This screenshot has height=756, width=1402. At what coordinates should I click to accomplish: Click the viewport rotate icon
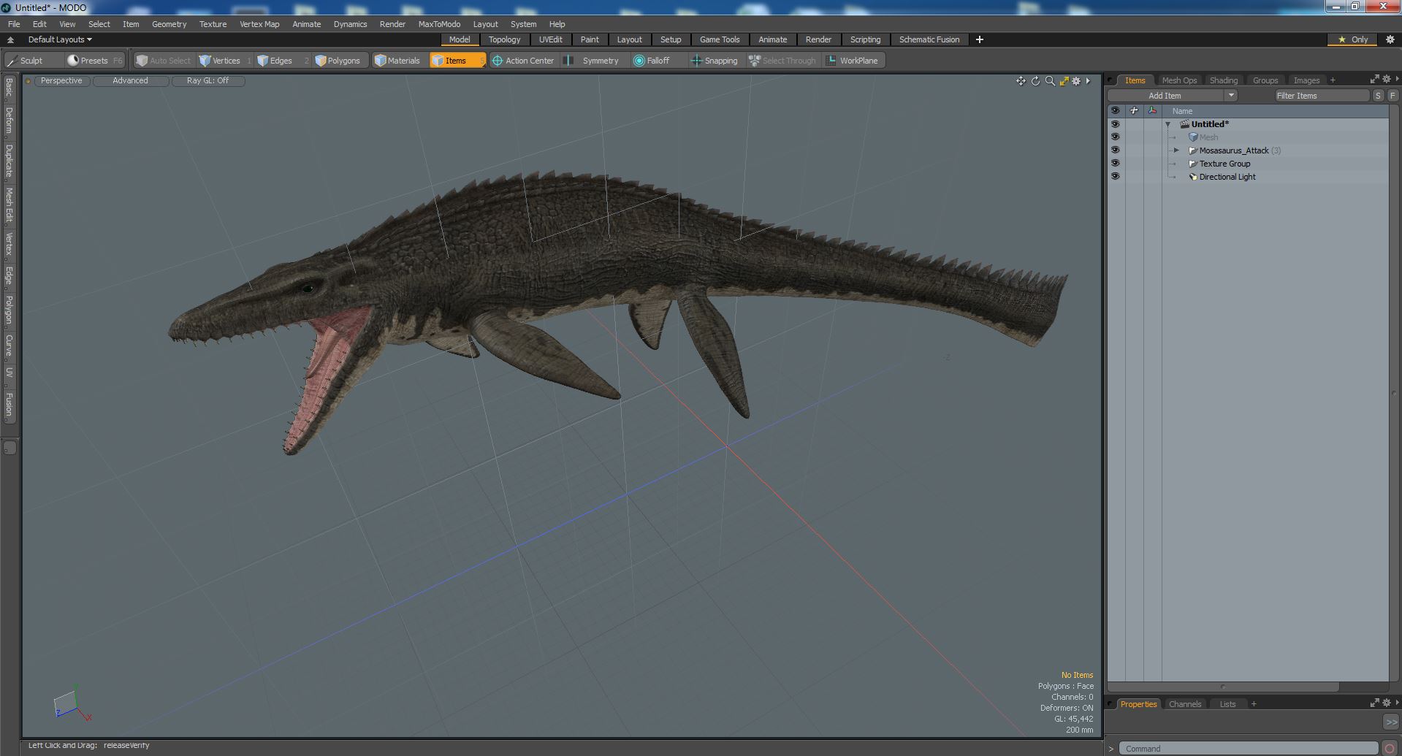(x=1035, y=81)
